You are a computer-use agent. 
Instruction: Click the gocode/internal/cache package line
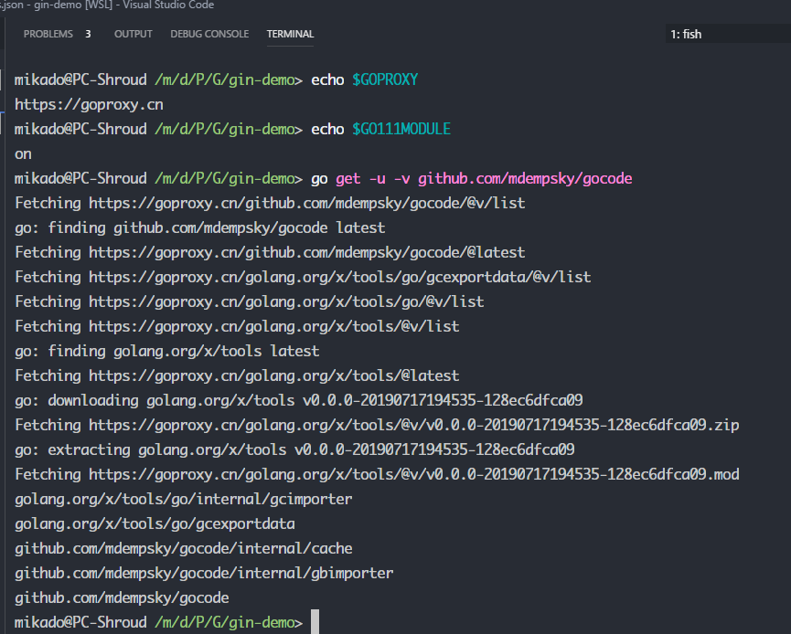click(x=183, y=548)
